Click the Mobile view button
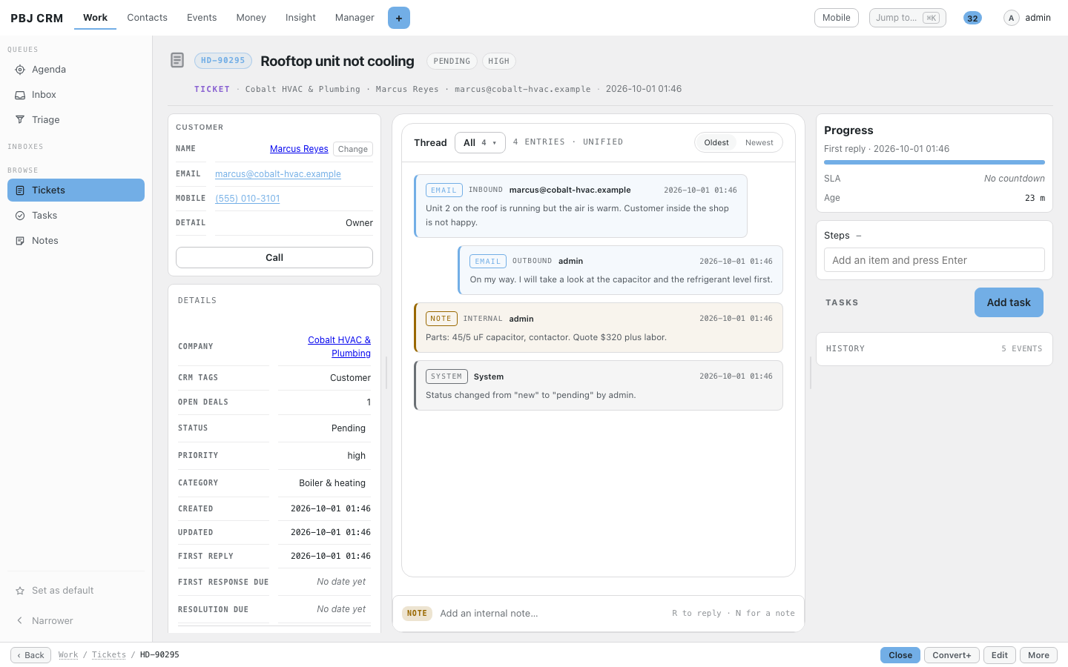The height and width of the screenshot is (667, 1068). (837, 18)
